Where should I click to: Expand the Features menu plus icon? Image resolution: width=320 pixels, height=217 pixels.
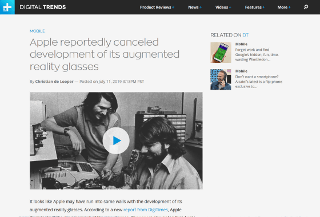263,7
